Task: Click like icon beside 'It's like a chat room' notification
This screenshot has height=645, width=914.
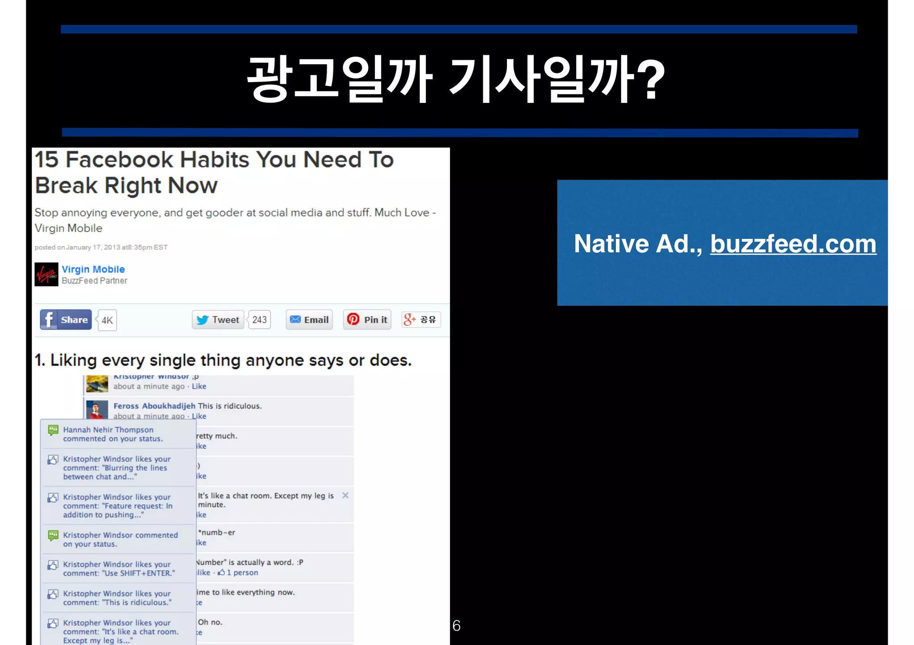Action: click(53, 623)
